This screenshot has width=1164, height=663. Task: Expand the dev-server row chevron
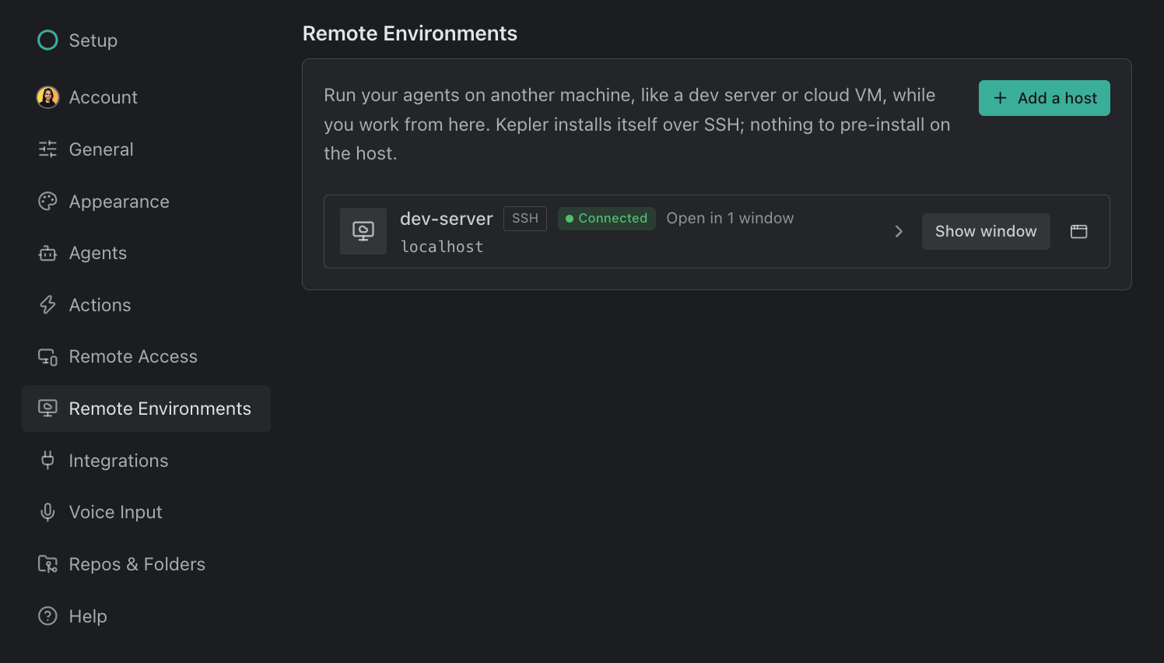899,231
